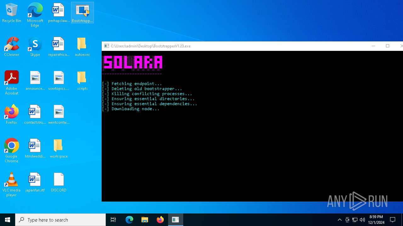
Task: Maximize the Bootstrapper console window
Action: click(x=388, y=46)
